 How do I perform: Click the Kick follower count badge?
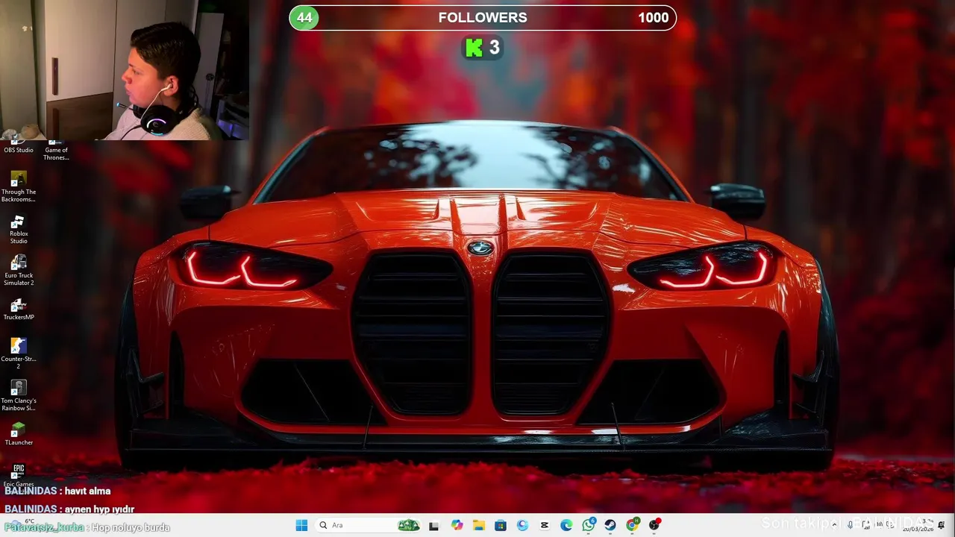click(x=482, y=48)
